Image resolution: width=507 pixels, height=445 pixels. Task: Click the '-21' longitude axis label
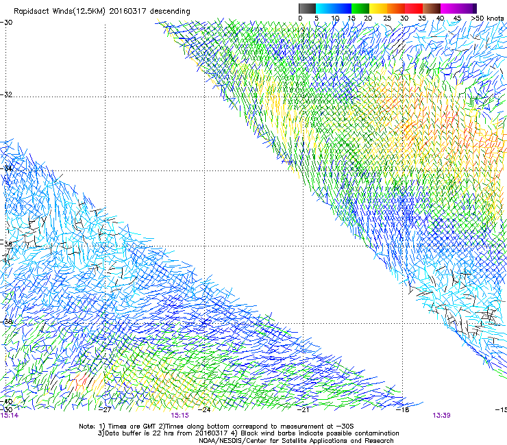[x=303, y=410]
